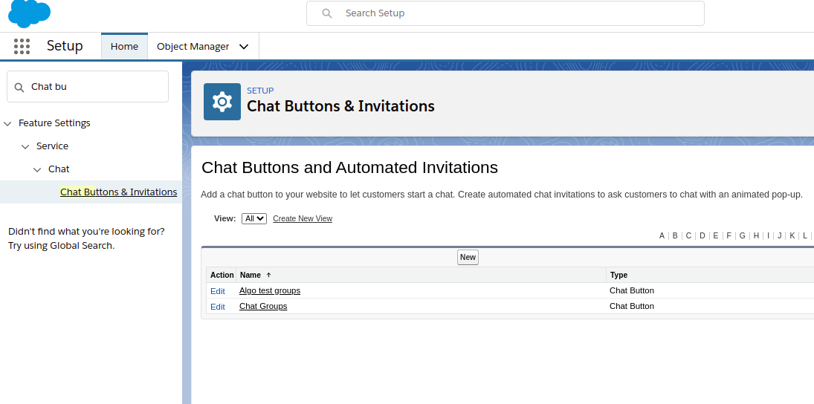Switch to the Home tab
Screen dimensions: 814x404
click(x=124, y=46)
